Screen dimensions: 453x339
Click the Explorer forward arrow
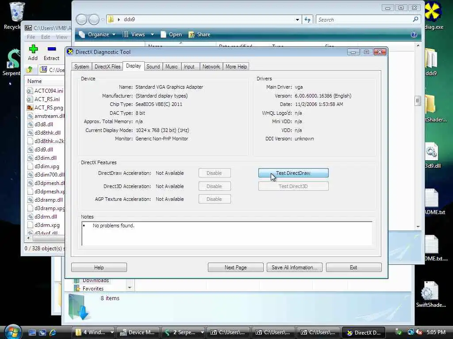(x=94, y=19)
